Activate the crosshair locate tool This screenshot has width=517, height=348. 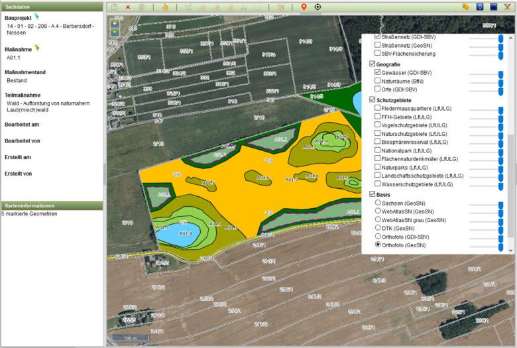318,7
